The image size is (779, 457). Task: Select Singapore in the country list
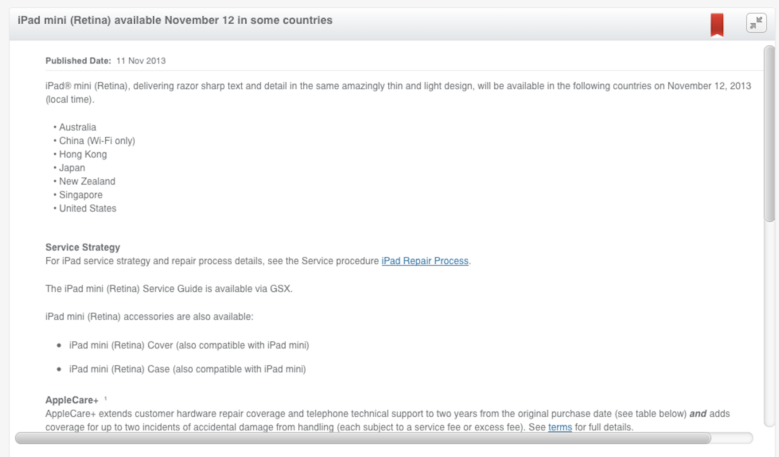pos(81,195)
